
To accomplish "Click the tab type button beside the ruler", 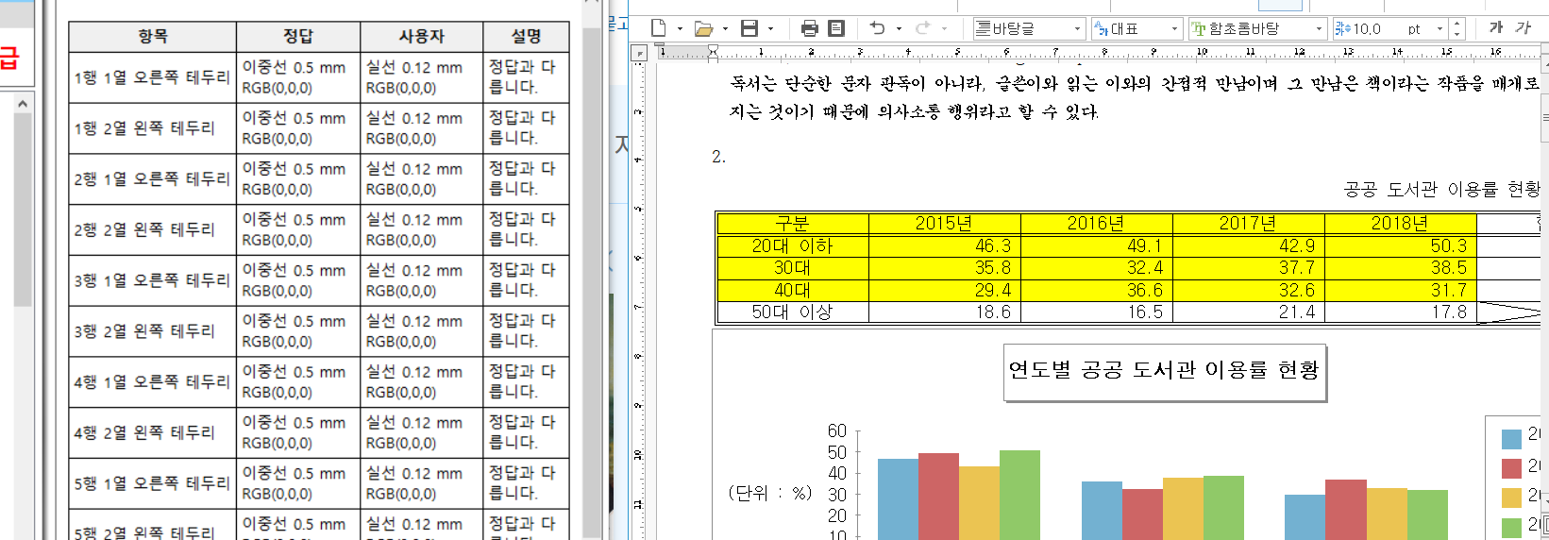I will point(641,53).
